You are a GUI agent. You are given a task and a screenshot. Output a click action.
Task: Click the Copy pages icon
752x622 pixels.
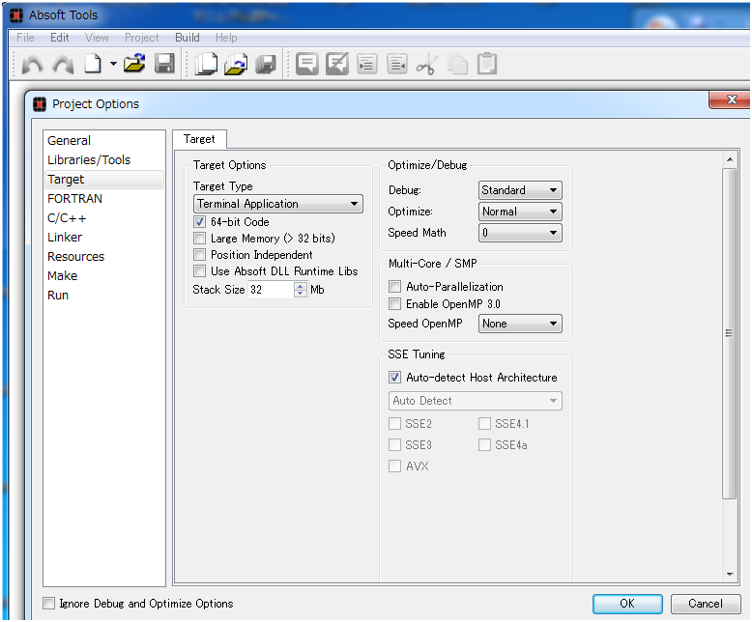click(457, 64)
